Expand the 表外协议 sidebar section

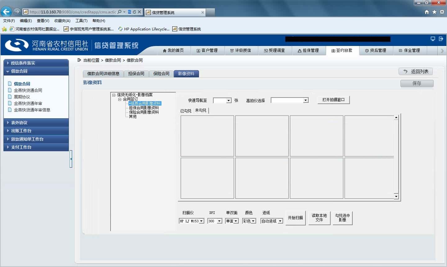pyautogui.click(x=36, y=123)
